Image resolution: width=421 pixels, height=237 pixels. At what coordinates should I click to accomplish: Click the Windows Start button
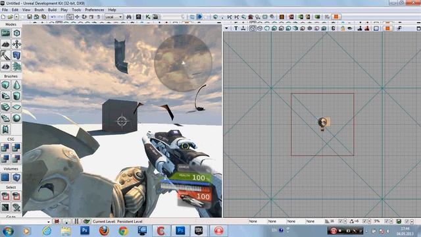click(8, 231)
